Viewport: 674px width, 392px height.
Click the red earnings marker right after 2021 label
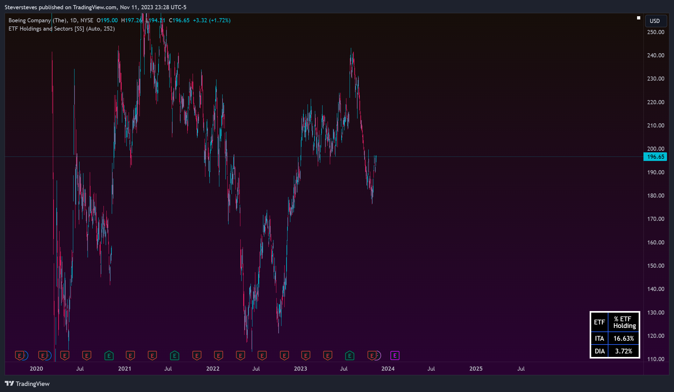pyautogui.click(x=130, y=355)
